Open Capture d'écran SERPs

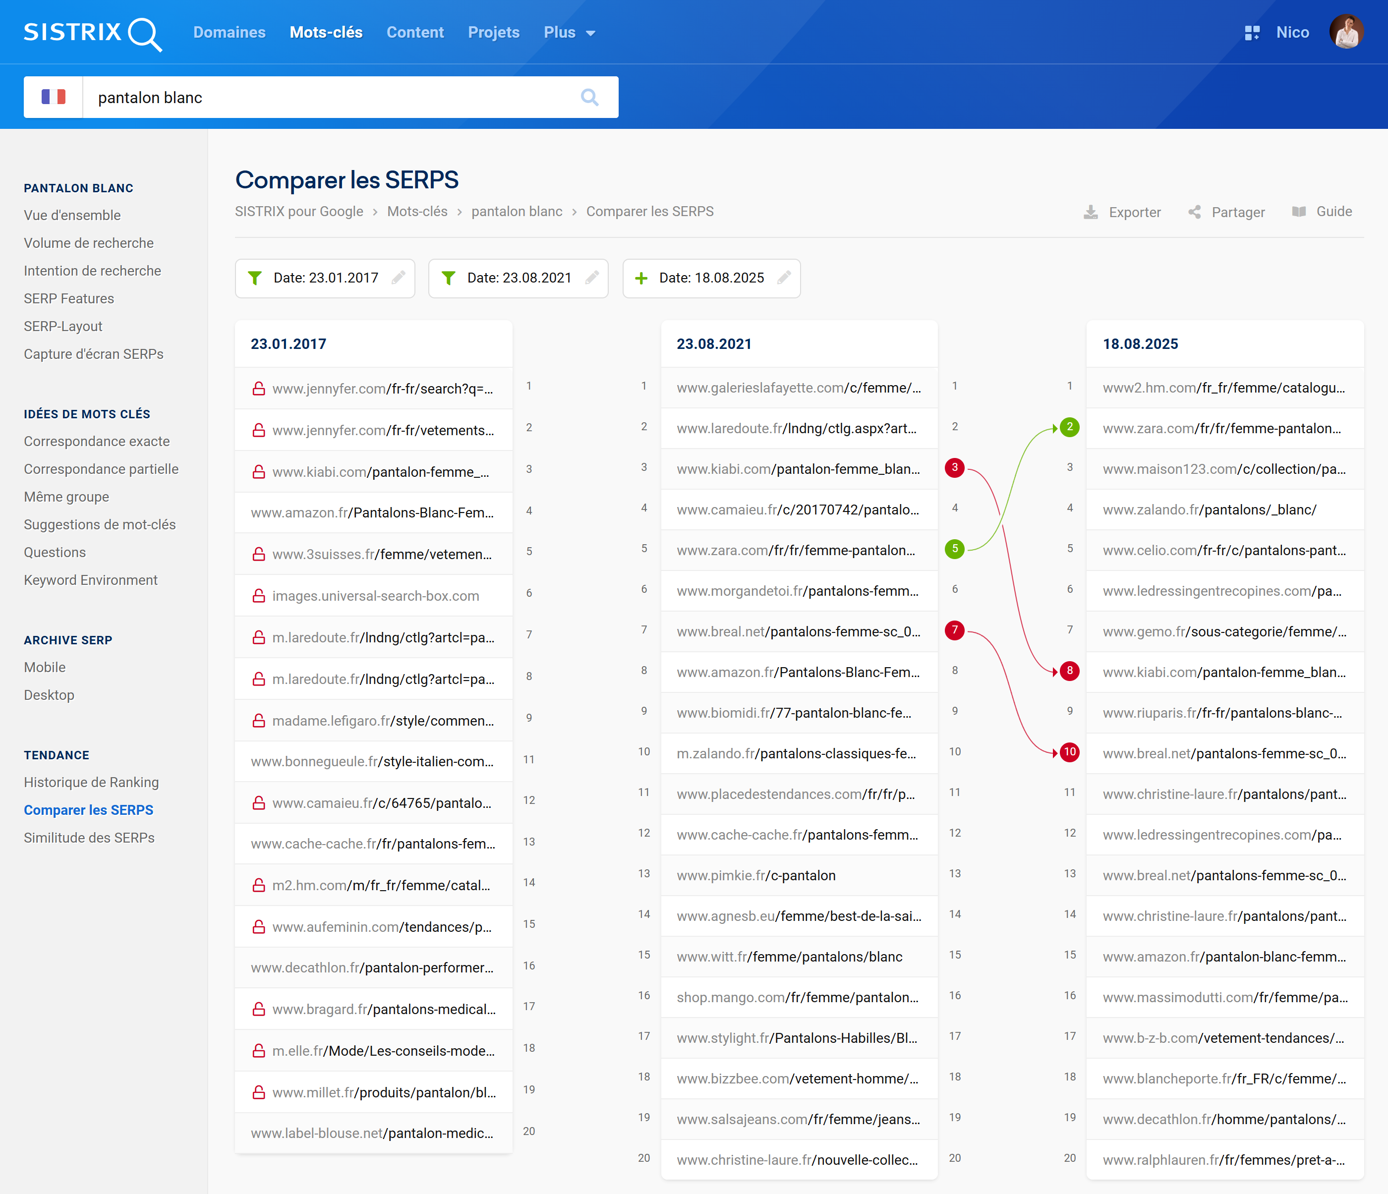pyautogui.click(x=94, y=354)
